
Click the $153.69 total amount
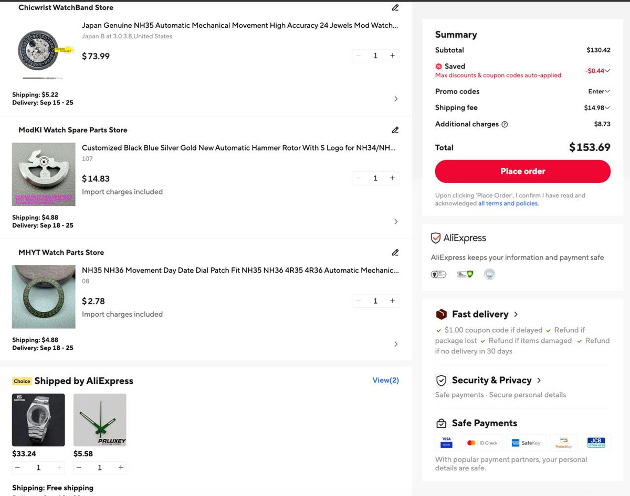point(590,148)
